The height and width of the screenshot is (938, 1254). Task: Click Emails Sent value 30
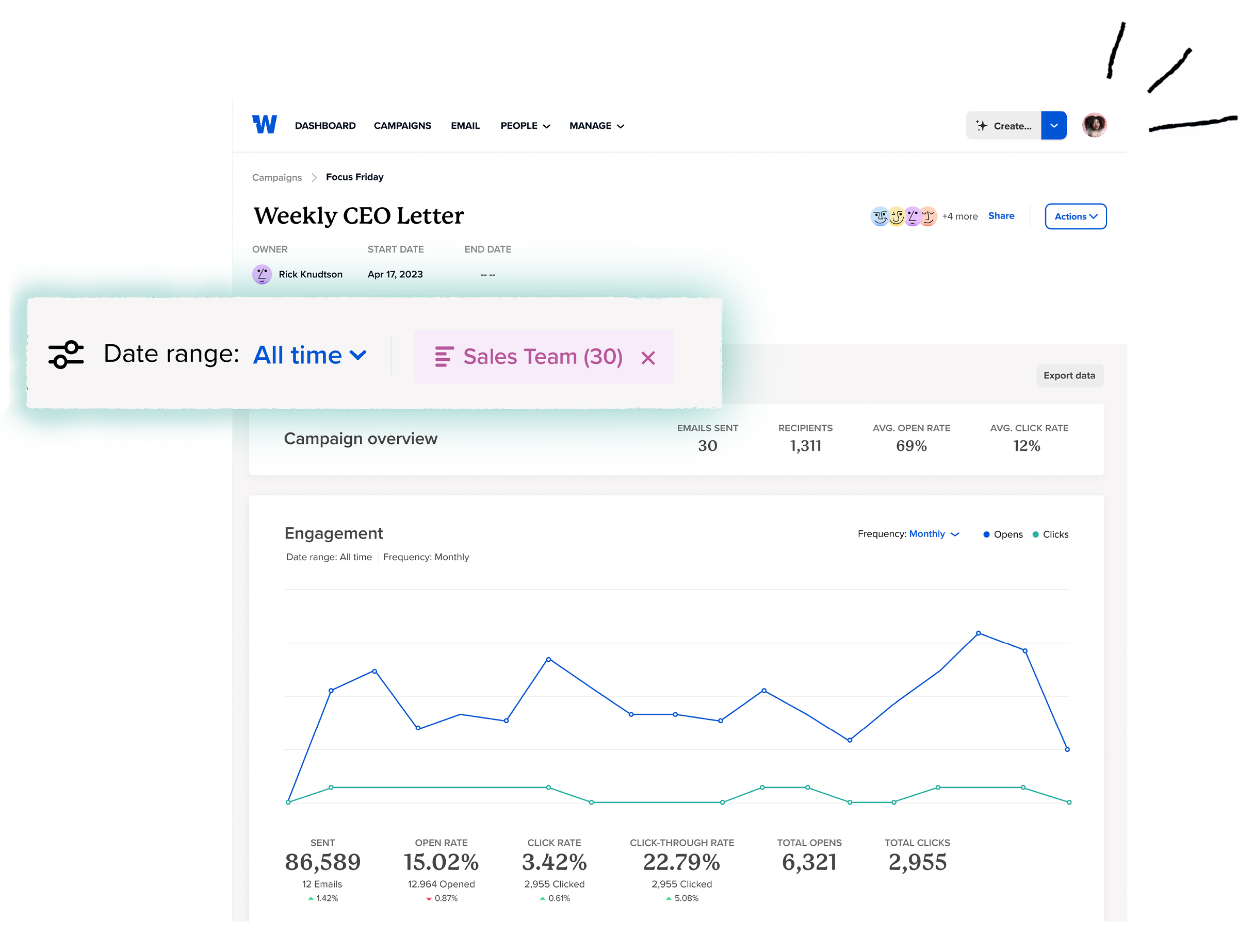tap(708, 446)
